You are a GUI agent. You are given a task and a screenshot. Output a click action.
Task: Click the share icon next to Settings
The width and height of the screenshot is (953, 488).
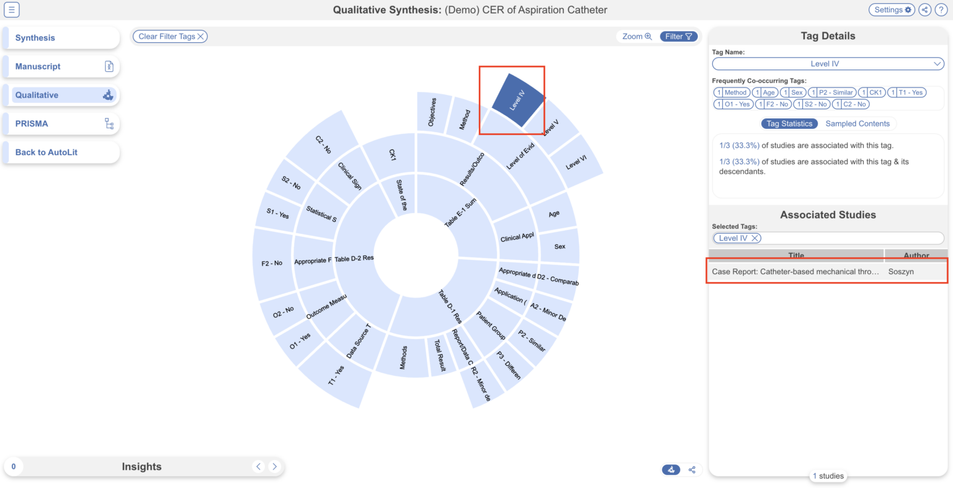point(924,9)
